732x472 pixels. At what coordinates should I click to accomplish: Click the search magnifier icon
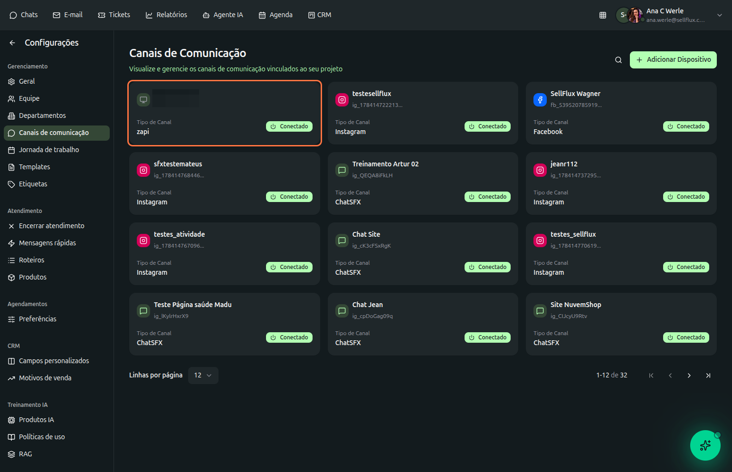(x=618, y=60)
